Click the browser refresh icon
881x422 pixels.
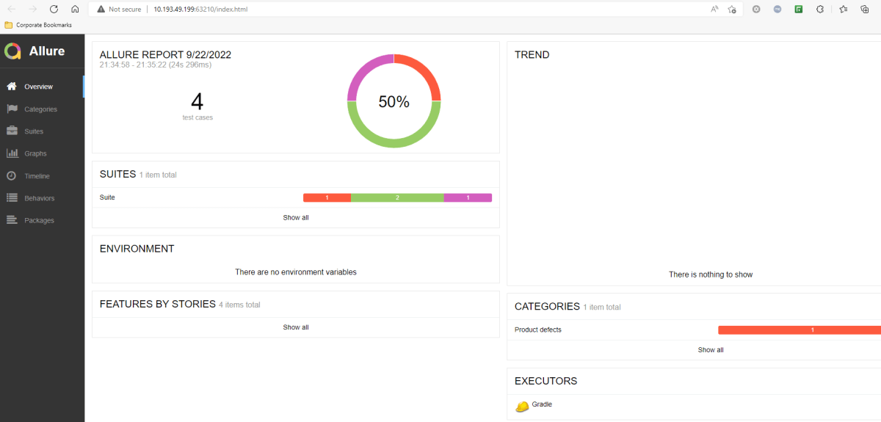pos(54,9)
